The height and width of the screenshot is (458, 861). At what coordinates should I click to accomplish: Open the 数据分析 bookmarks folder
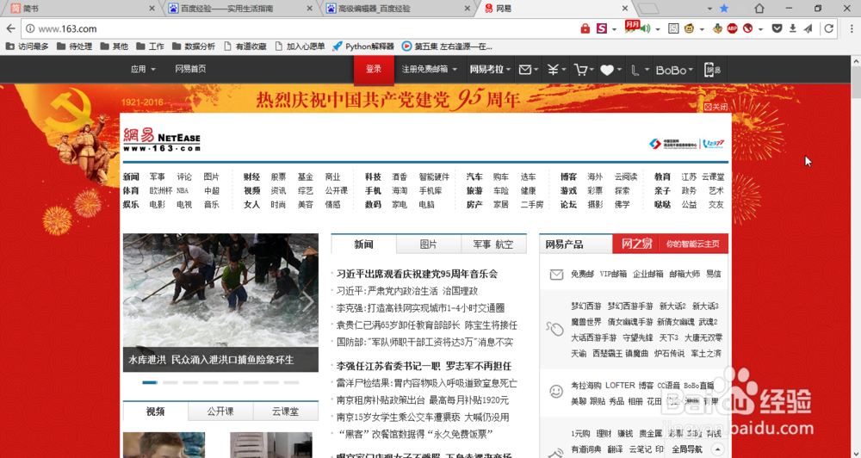(194, 46)
